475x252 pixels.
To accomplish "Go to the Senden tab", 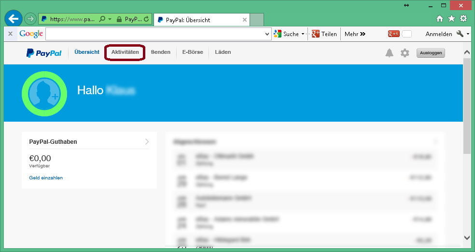I will pyautogui.click(x=160, y=52).
